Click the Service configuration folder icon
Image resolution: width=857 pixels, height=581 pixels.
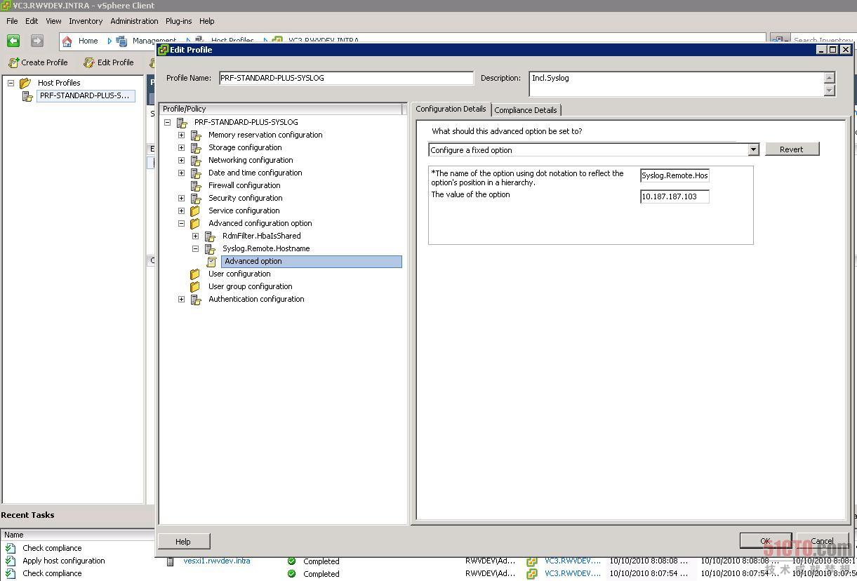point(195,211)
